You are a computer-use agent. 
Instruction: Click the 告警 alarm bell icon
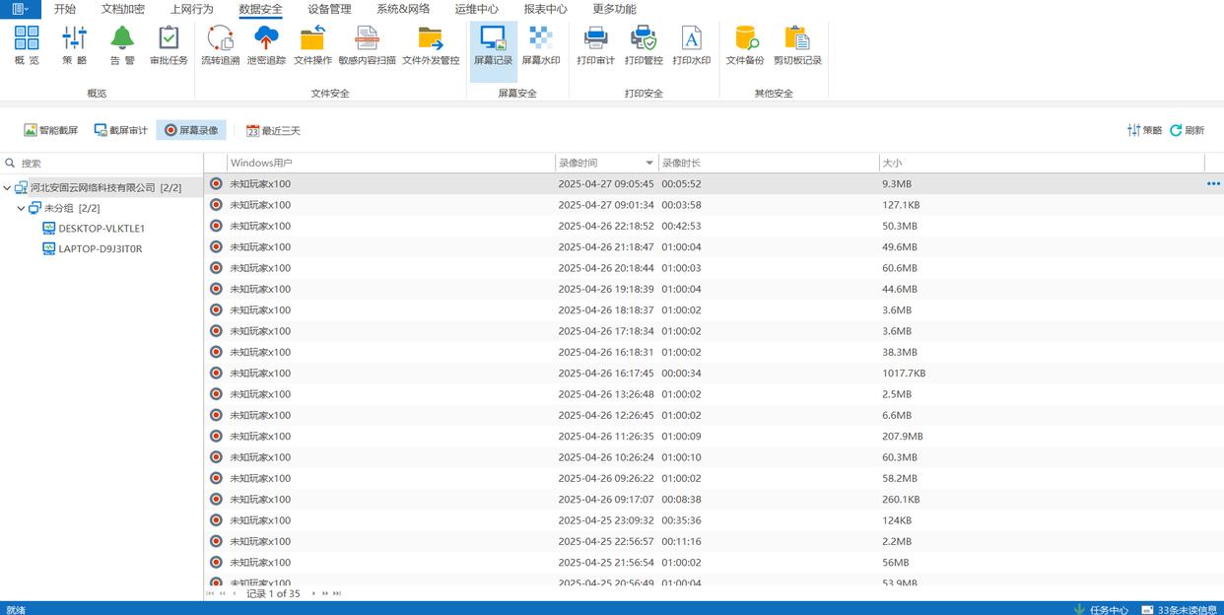122,45
